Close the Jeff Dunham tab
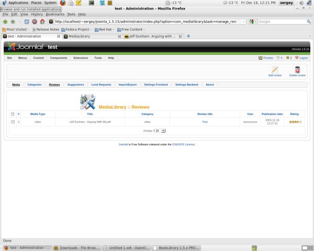 [x=180, y=37]
